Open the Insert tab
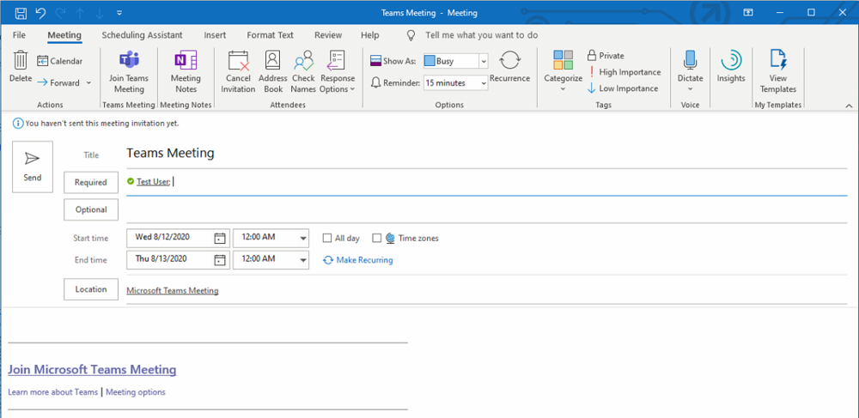Viewport: 859px width, 418px height. [215, 35]
